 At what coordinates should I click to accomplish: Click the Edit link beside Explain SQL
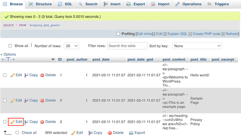click(x=159, y=34)
